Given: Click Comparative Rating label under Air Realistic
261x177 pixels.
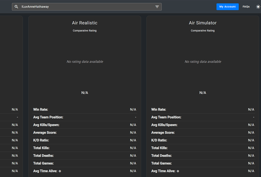Looking at the screenshot, I should point(85,31).
